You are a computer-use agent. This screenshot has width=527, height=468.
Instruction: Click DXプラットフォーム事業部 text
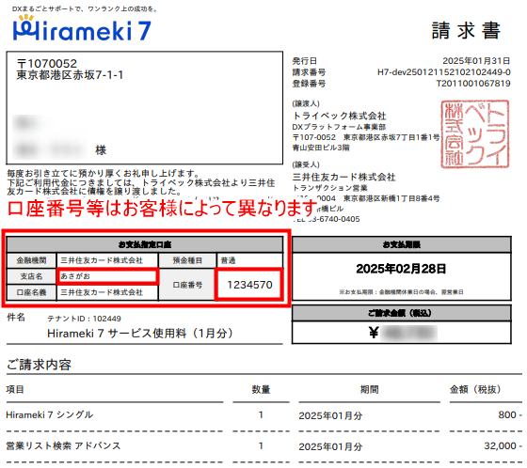pos(339,127)
